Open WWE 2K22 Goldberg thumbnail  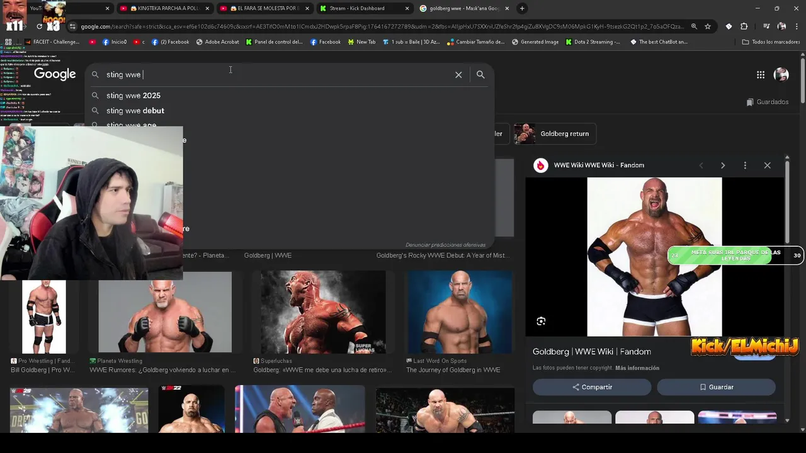pos(191,409)
